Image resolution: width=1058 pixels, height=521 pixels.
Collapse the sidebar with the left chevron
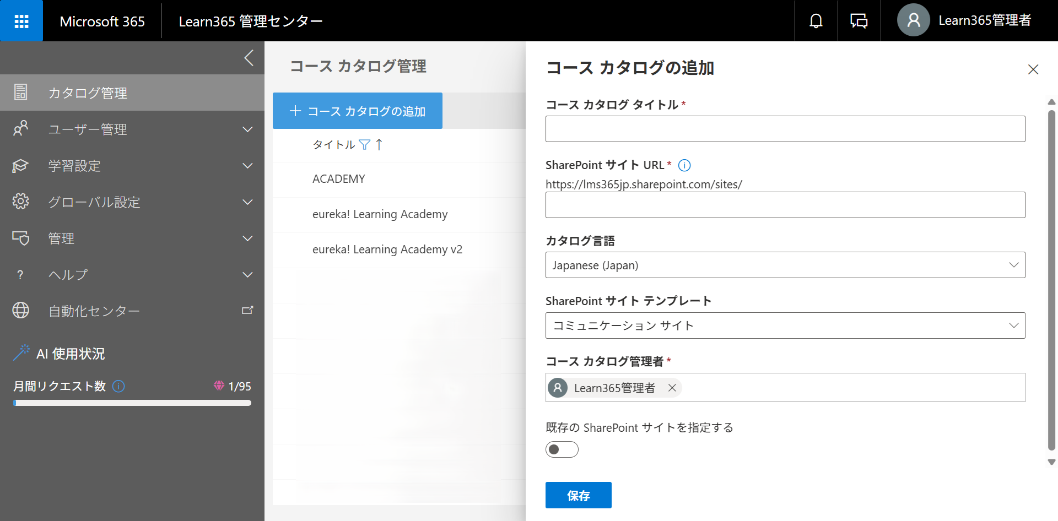click(249, 58)
